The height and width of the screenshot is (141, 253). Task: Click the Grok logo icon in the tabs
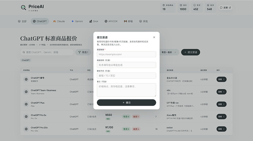(x=91, y=21)
